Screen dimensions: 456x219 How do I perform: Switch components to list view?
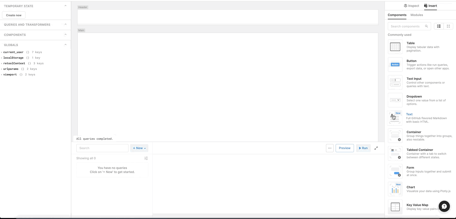(x=439, y=26)
